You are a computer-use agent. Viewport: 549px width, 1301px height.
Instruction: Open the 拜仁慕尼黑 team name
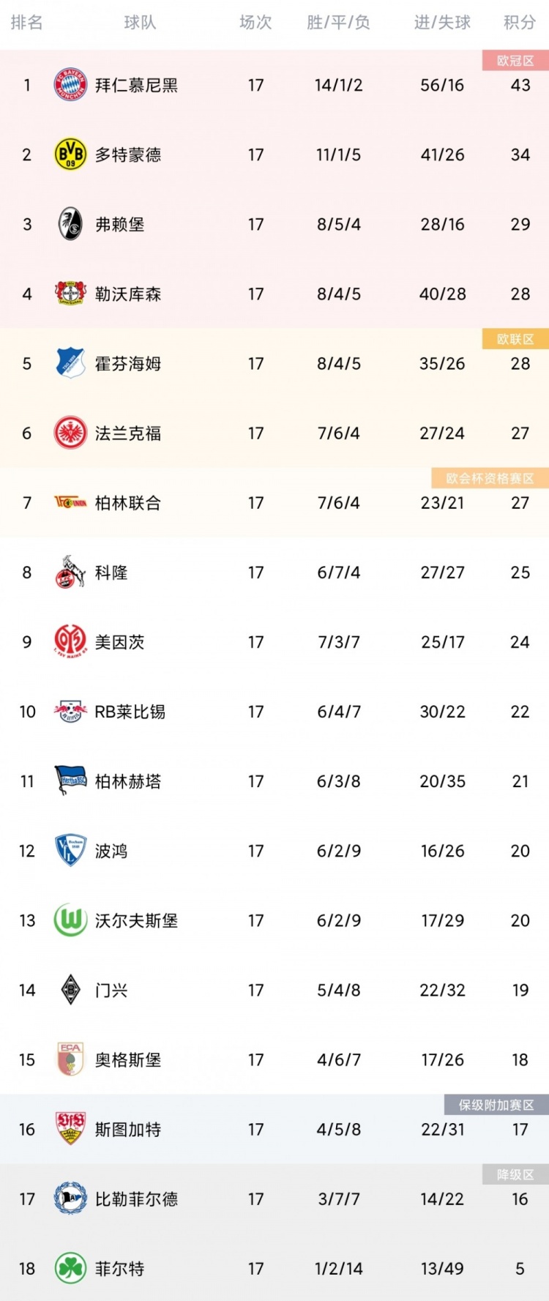[136, 85]
